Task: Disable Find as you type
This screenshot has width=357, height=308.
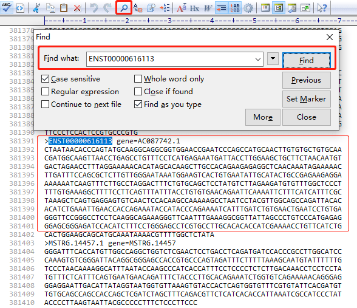Action: point(138,104)
